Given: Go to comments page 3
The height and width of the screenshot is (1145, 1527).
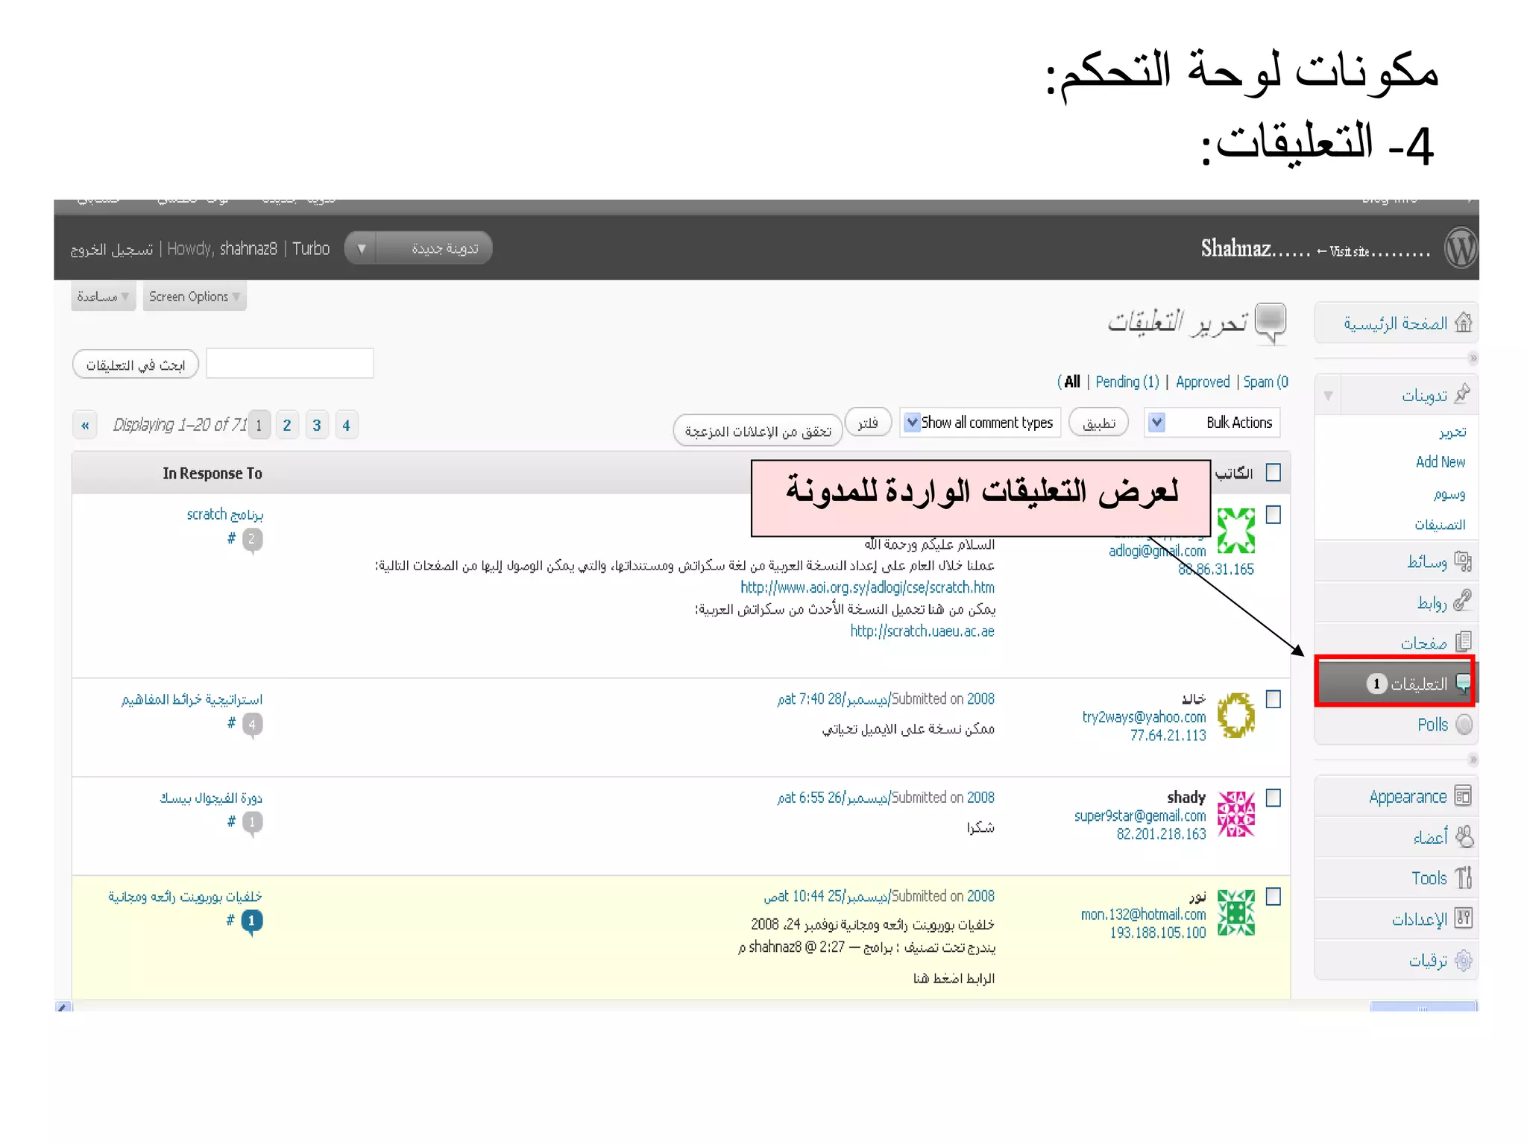Looking at the screenshot, I should (317, 425).
